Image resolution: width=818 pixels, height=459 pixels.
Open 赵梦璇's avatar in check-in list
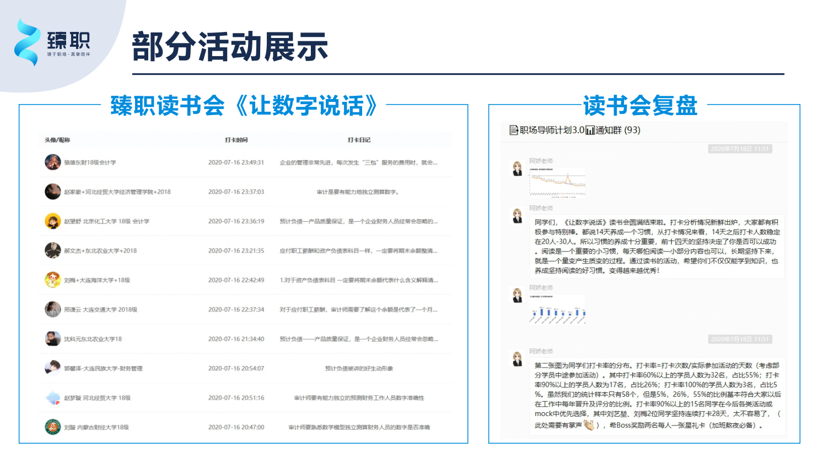(x=53, y=398)
